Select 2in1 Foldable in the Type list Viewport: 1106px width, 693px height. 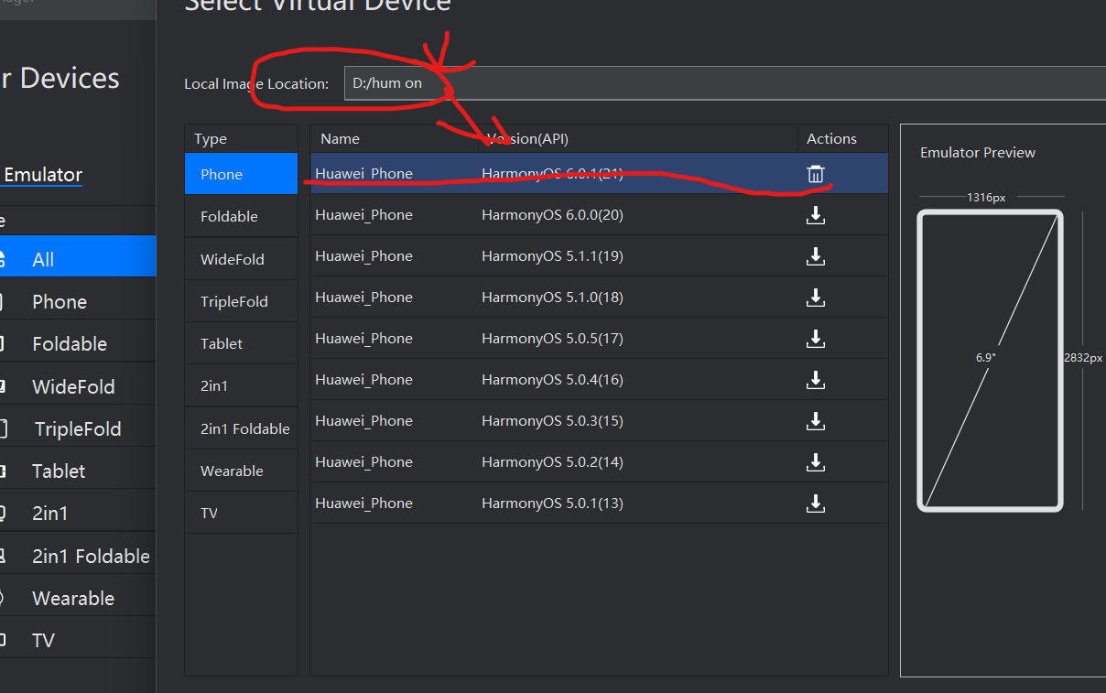tap(241, 428)
